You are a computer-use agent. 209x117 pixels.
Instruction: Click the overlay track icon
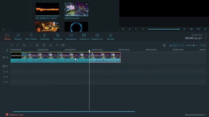tap(4, 66)
